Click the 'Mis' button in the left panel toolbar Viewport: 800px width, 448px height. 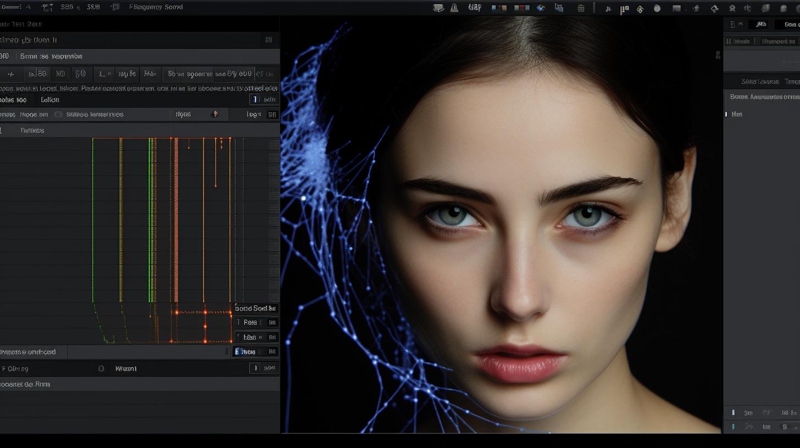coord(149,74)
